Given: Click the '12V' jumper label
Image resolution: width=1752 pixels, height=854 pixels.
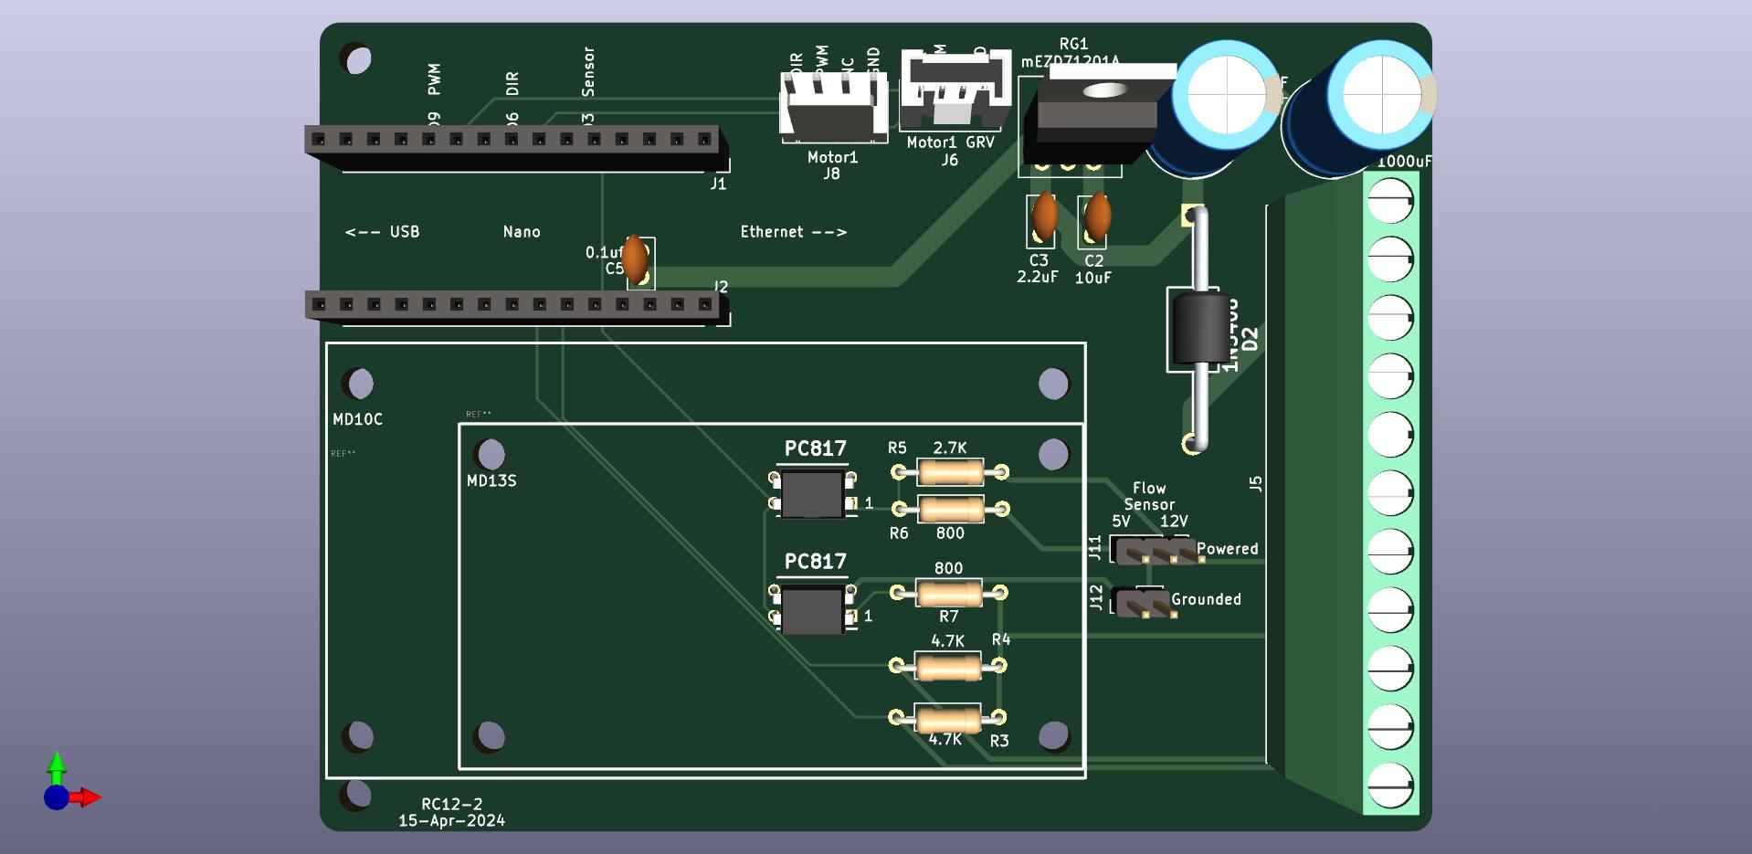Looking at the screenshot, I should point(1174,522).
